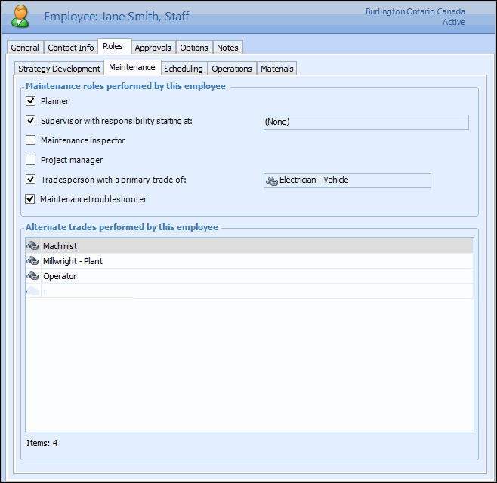
Task: Switch to Strategy Development sub-tab
Action: click(59, 69)
